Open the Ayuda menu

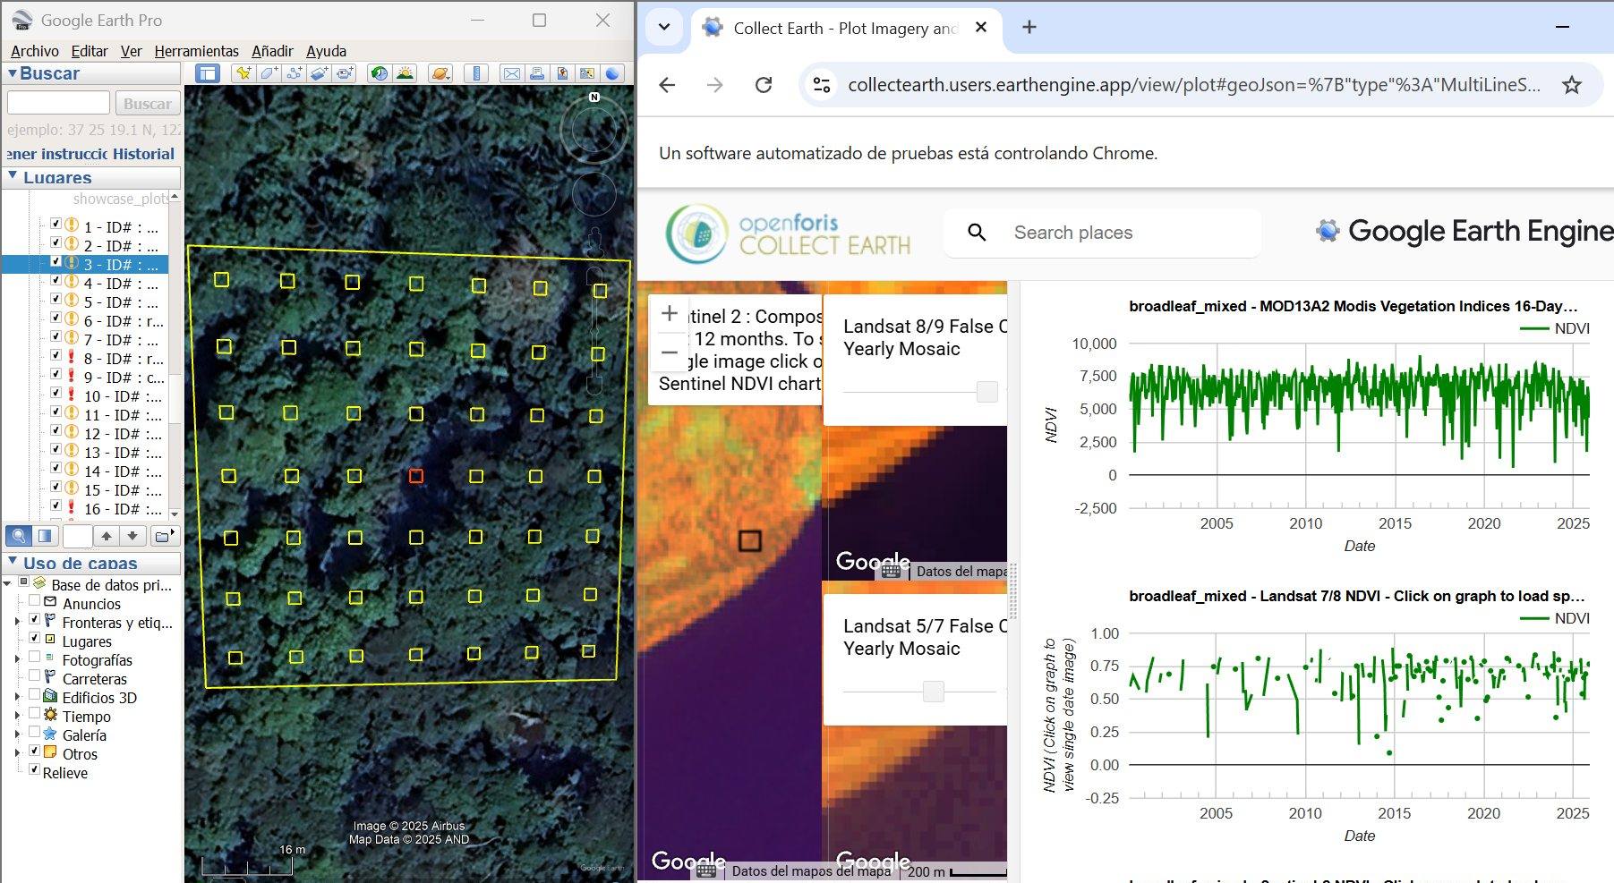click(326, 51)
